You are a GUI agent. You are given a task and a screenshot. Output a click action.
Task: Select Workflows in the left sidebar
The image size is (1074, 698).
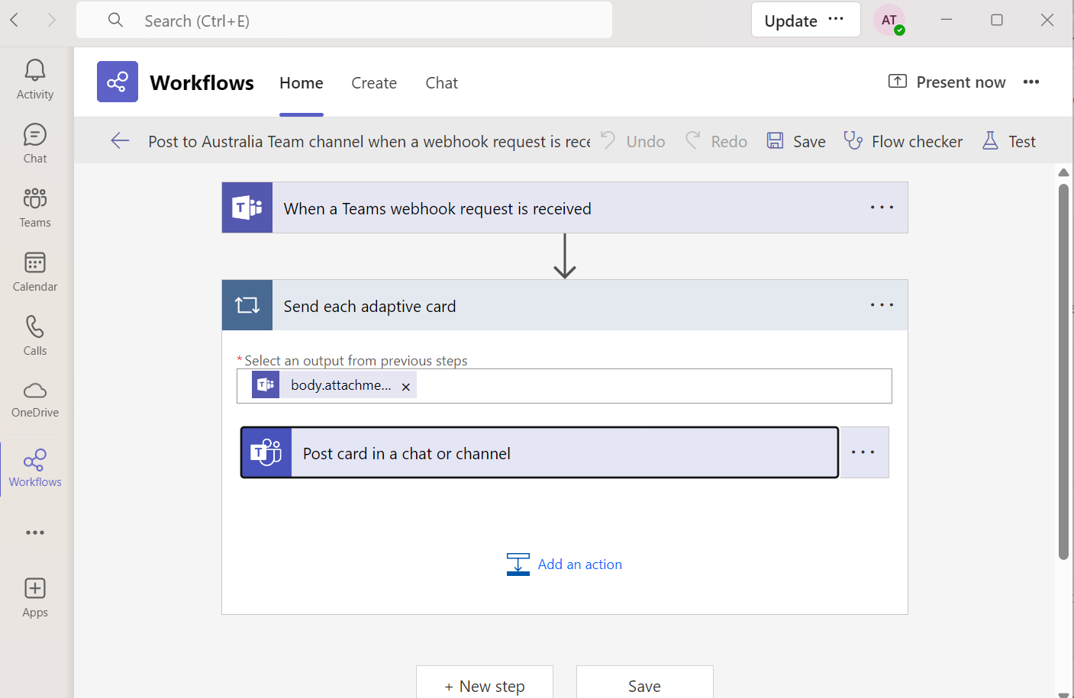(35, 468)
